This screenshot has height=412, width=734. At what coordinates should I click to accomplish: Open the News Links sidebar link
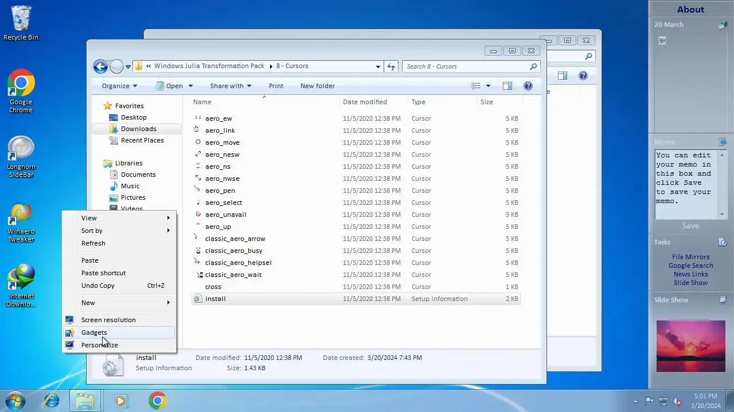[x=690, y=274]
